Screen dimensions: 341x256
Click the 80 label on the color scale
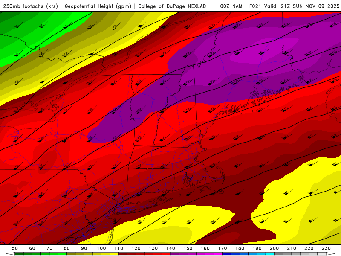coord(67,248)
